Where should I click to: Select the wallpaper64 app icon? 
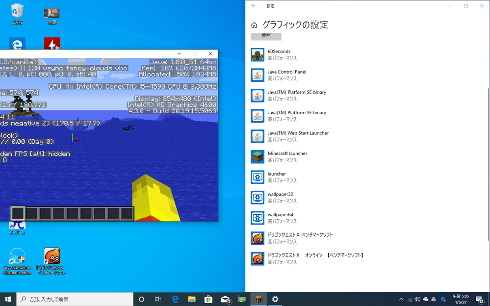coord(258,218)
